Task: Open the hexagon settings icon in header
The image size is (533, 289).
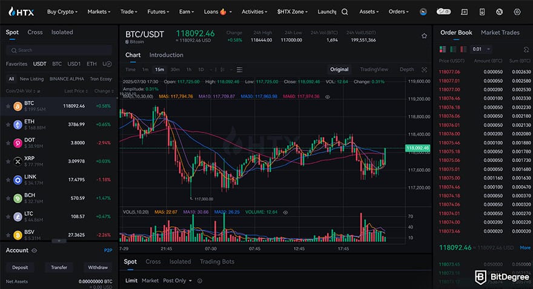Action: click(x=517, y=12)
